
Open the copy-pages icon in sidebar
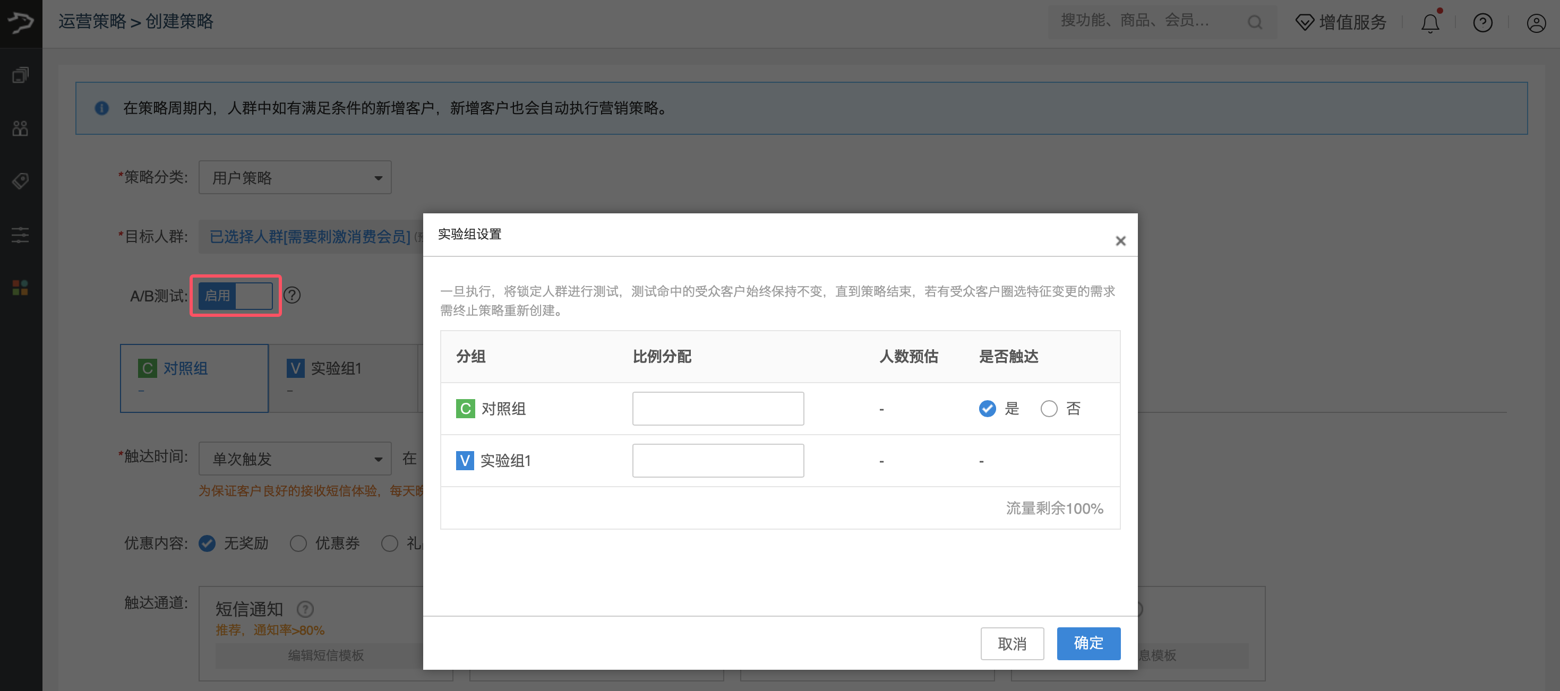(21, 76)
